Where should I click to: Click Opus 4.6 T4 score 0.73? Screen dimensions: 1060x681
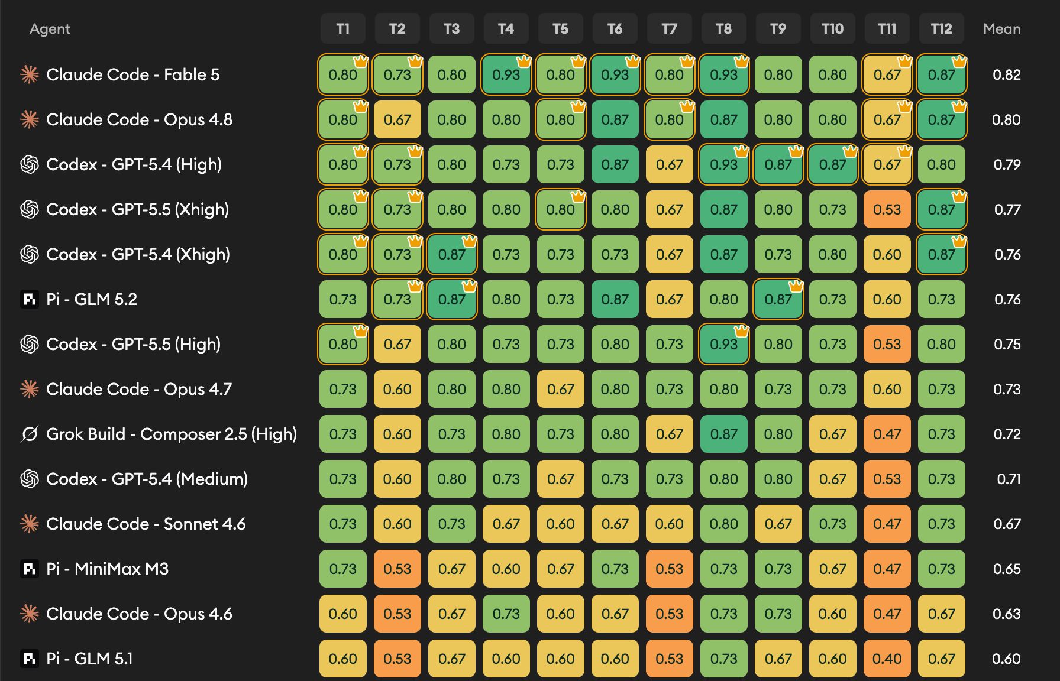(x=506, y=614)
